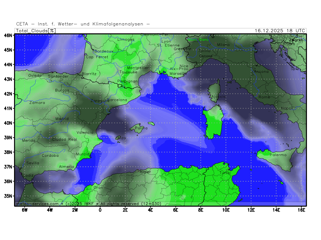Click the Madrid label on map
Screen dimensions: 321x240
click(x=62, y=119)
